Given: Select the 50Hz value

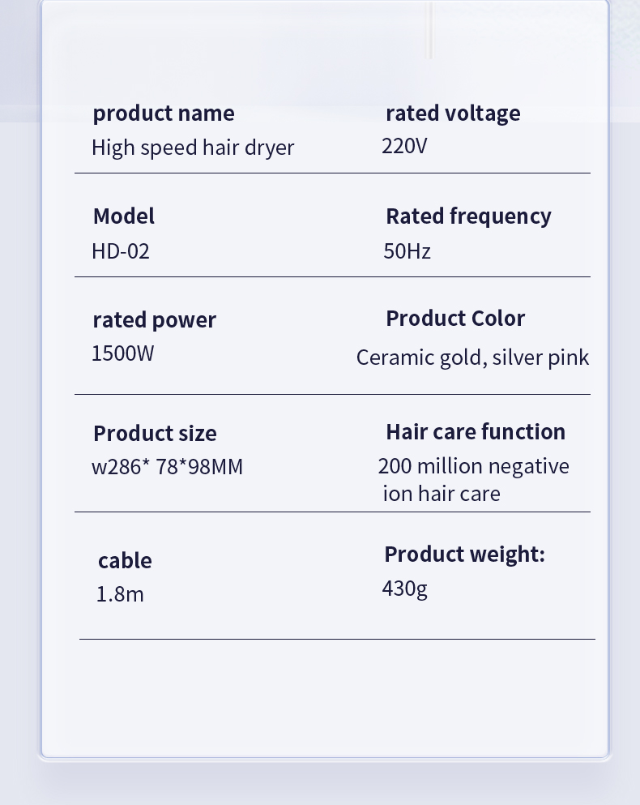Looking at the screenshot, I should (407, 251).
